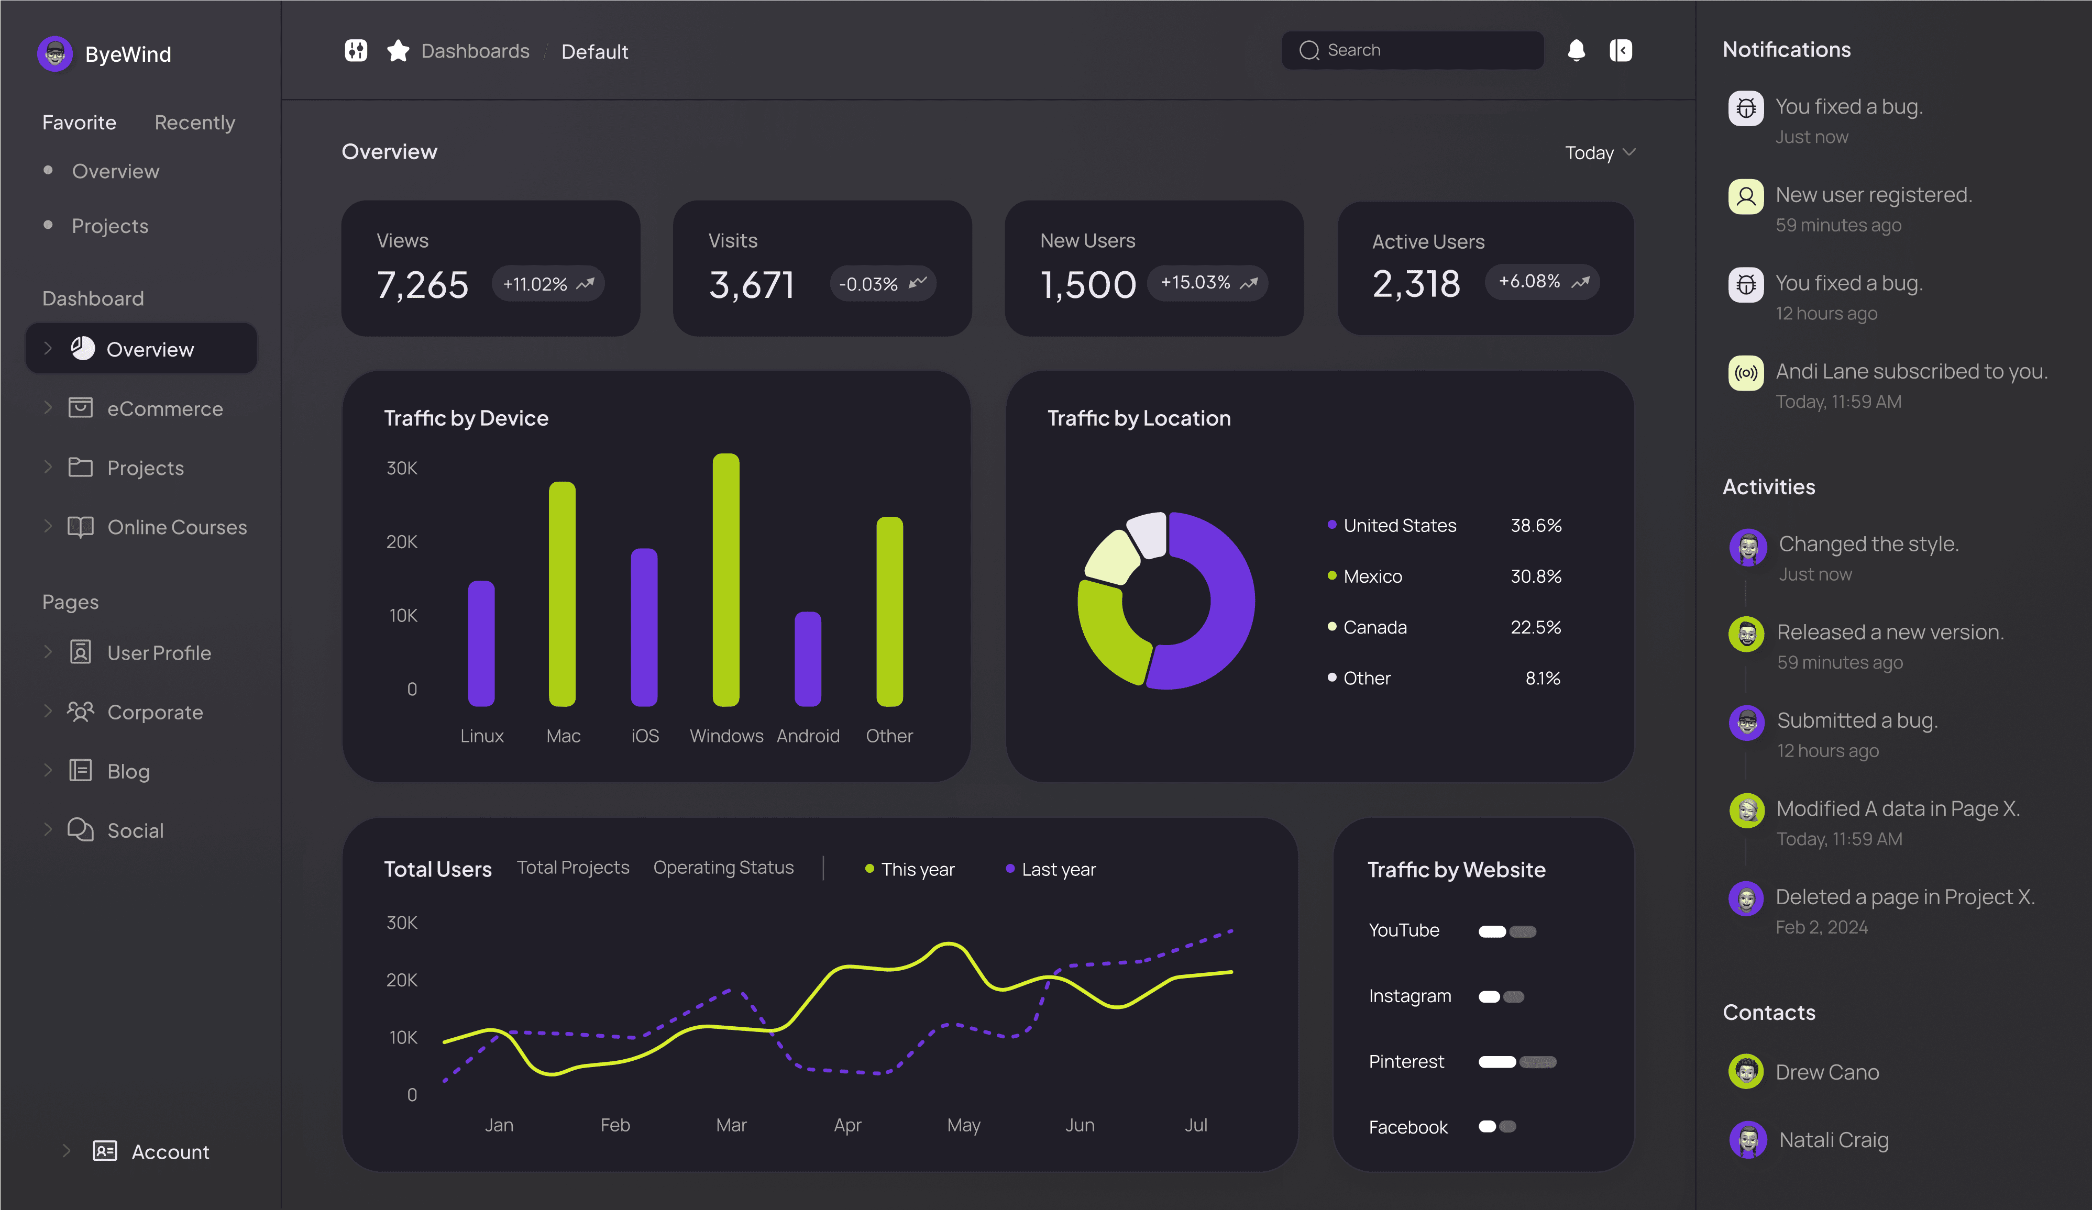This screenshot has height=1210, width=2092.
Task: Click the Online Courses book icon
Action: pos(81,526)
